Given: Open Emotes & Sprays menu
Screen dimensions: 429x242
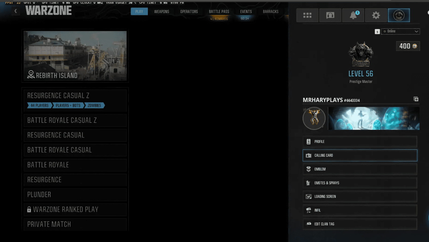Looking at the screenshot, I should tap(360, 183).
